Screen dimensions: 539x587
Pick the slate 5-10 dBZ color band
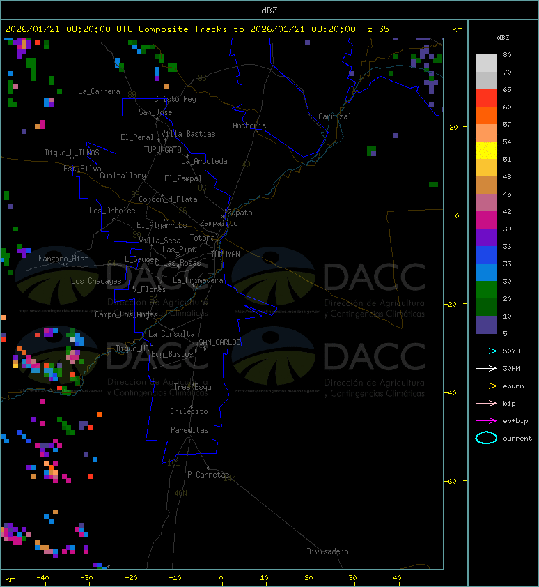486,325
